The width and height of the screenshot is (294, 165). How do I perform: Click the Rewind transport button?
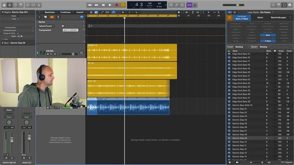(90, 5)
